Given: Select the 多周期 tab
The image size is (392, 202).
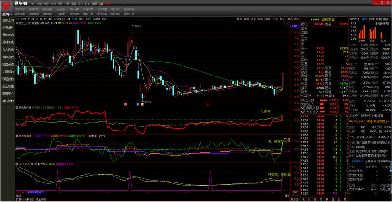Looking at the screenshot, I should [x=96, y=19].
